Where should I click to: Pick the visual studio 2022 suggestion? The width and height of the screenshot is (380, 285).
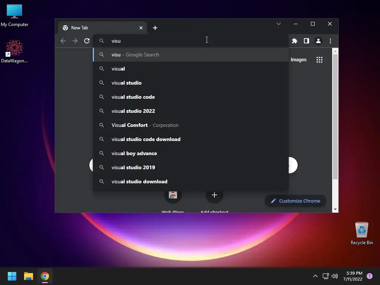coord(190,111)
